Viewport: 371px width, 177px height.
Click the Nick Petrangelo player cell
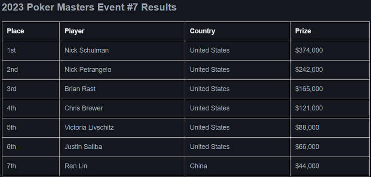pos(122,70)
